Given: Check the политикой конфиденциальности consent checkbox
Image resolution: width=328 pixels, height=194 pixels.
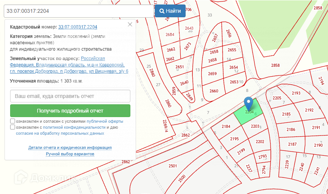Looking at the screenshot, I should click(13, 127).
